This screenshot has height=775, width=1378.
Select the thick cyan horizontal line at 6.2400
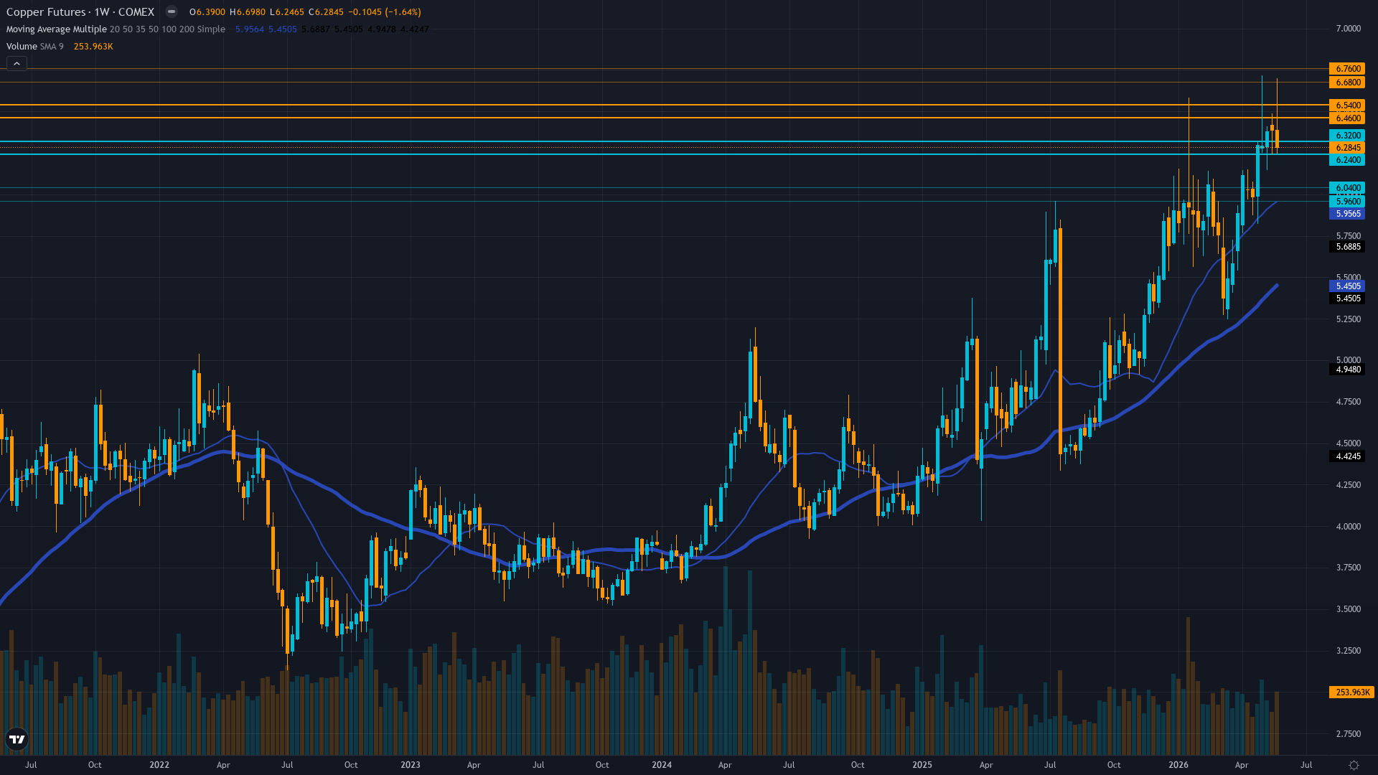[x=664, y=154]
